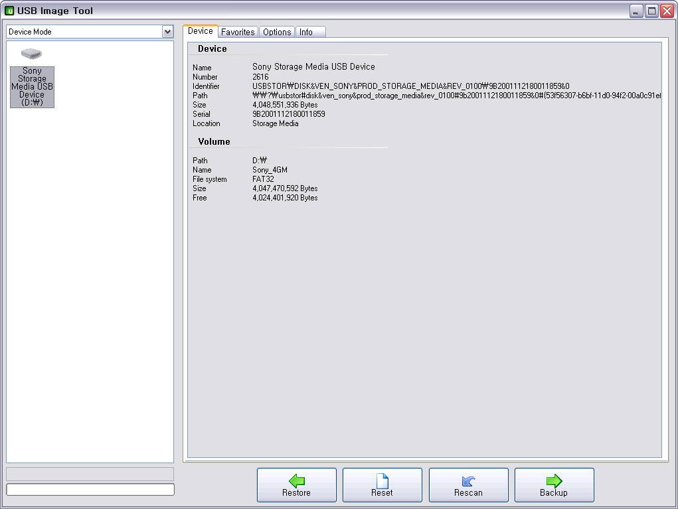Select the device name Sony Storage Media USB Device
The height and width of the screenshot is (509, 678).
pos(313,66)
